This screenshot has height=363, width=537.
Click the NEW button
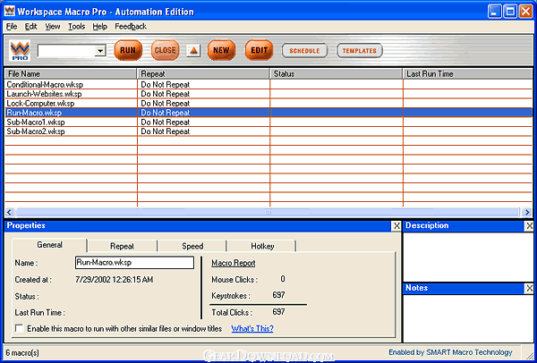(222, 50)
